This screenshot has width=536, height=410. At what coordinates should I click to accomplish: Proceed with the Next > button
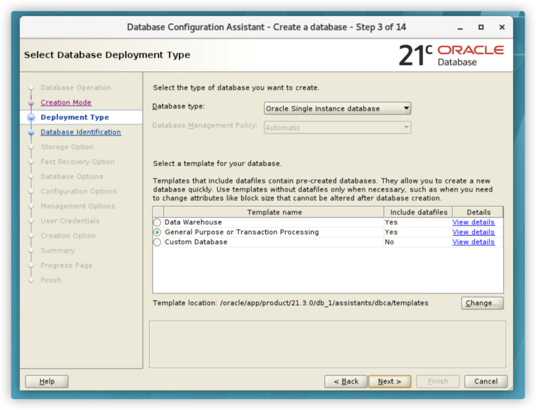[390, 381]
